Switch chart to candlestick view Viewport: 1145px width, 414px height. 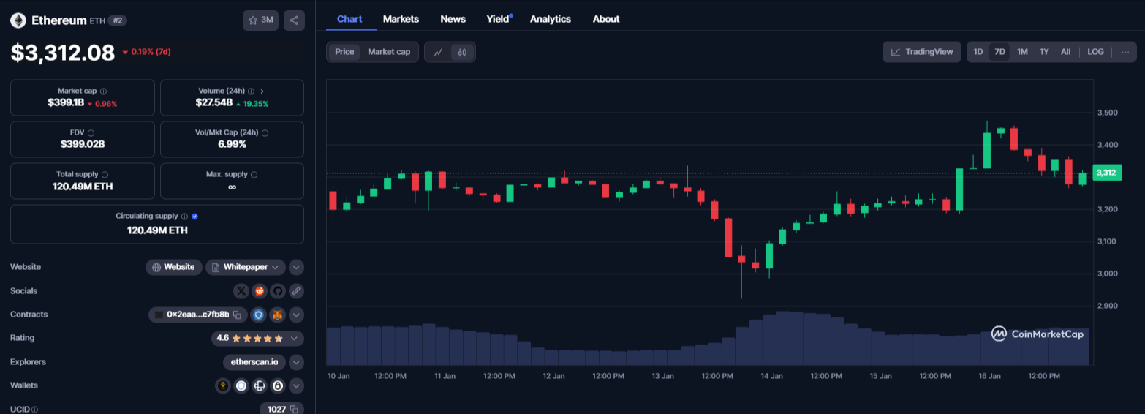click(463, 52)
